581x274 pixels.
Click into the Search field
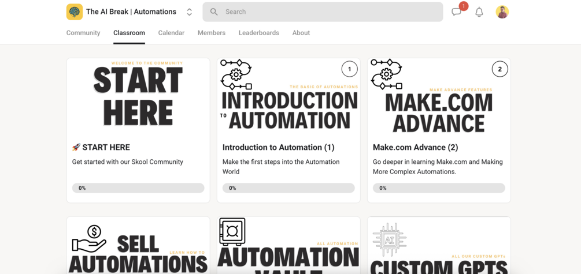pos(323,12)
